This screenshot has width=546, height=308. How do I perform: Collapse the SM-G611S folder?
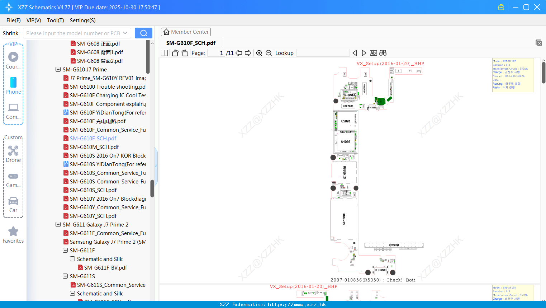65,276
